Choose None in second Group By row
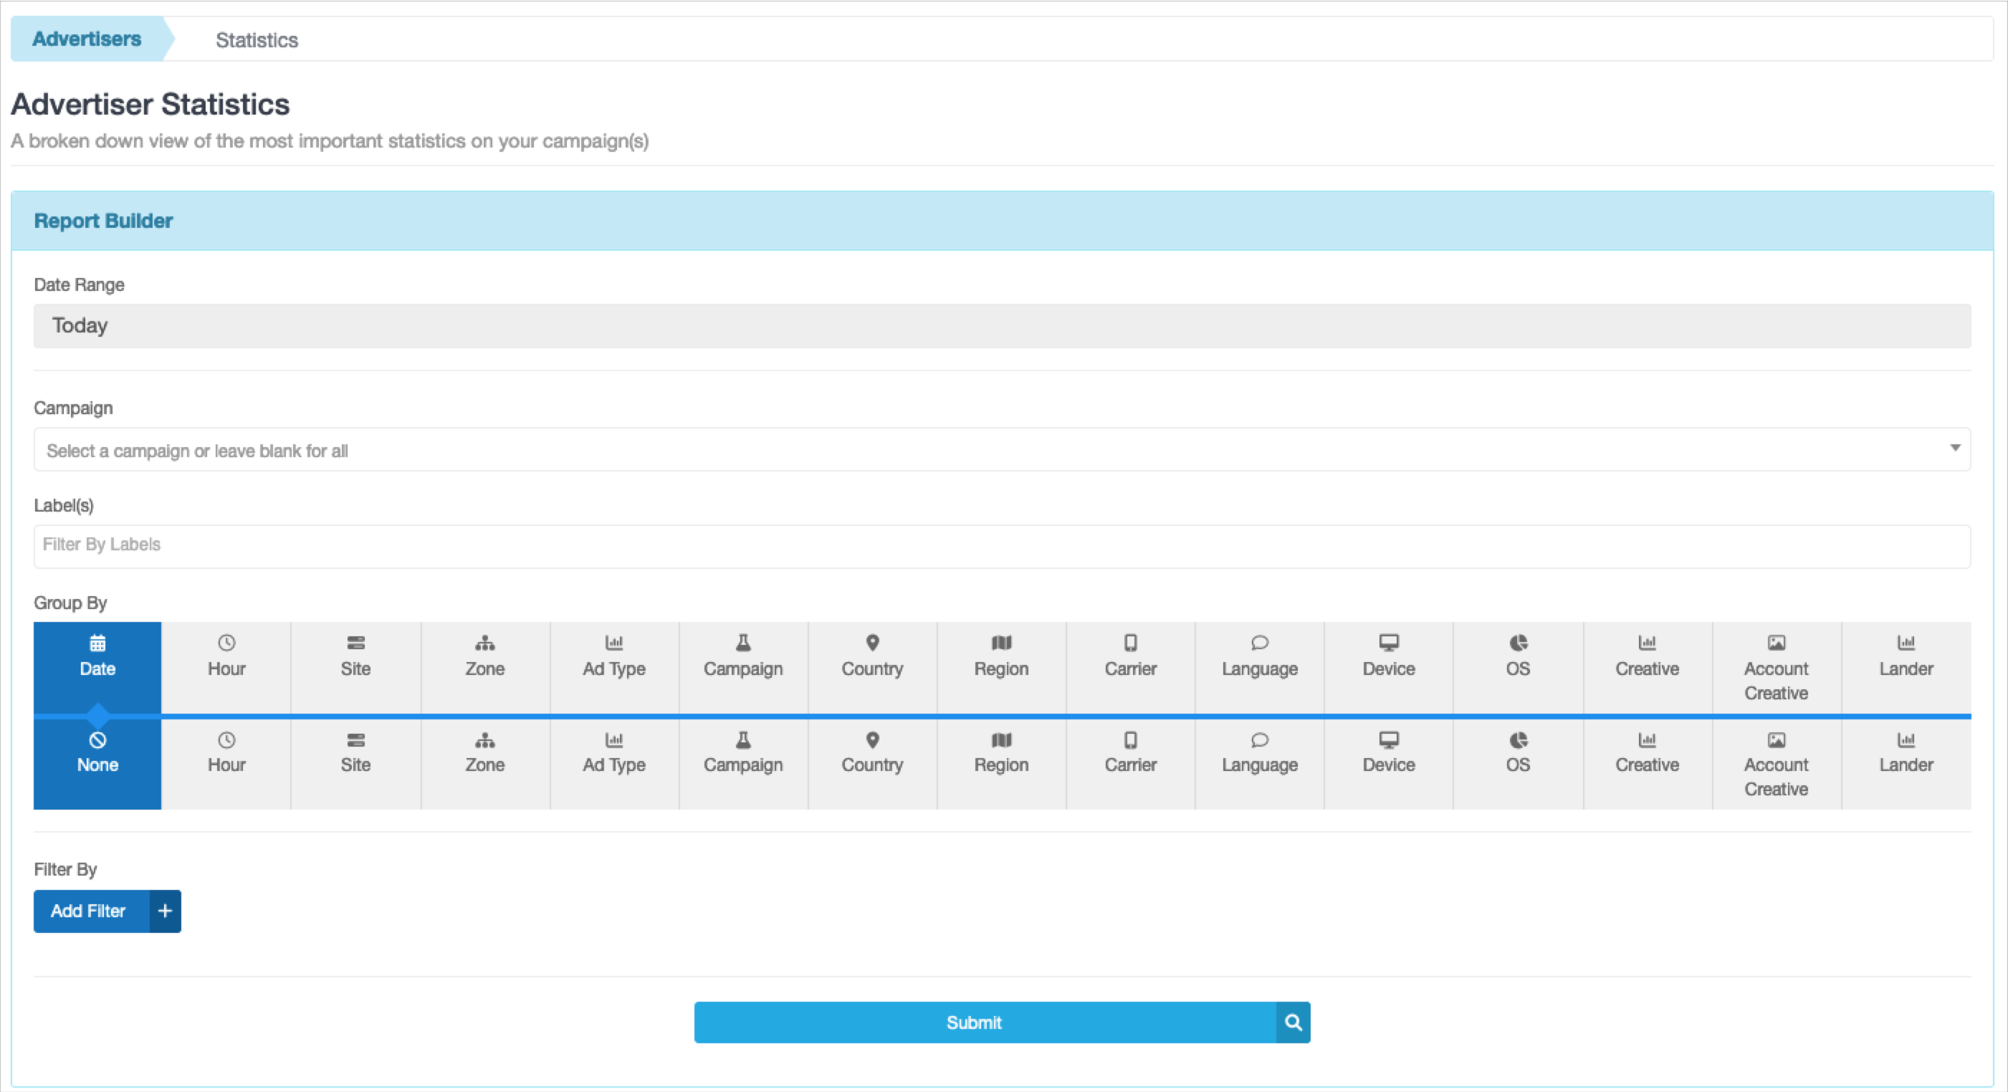This screenshot has width=2008, height=1092. pyautogui.click(x=97, y=764)
